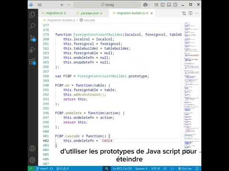The height and width of the screenshot is (171, 229).
Task: Go back with the navigation arrow
Action: click(x=62, y=5)
